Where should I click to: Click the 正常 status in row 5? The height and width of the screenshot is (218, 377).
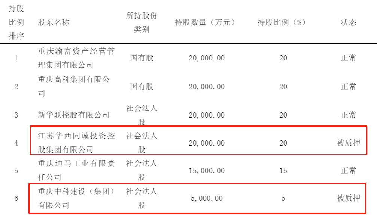click(349, 171)
